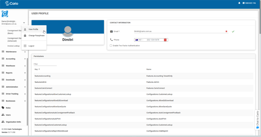Choose Logout from the user menu
The width and height of the screenshot is (261, 137).
click(x=31, y=46)
